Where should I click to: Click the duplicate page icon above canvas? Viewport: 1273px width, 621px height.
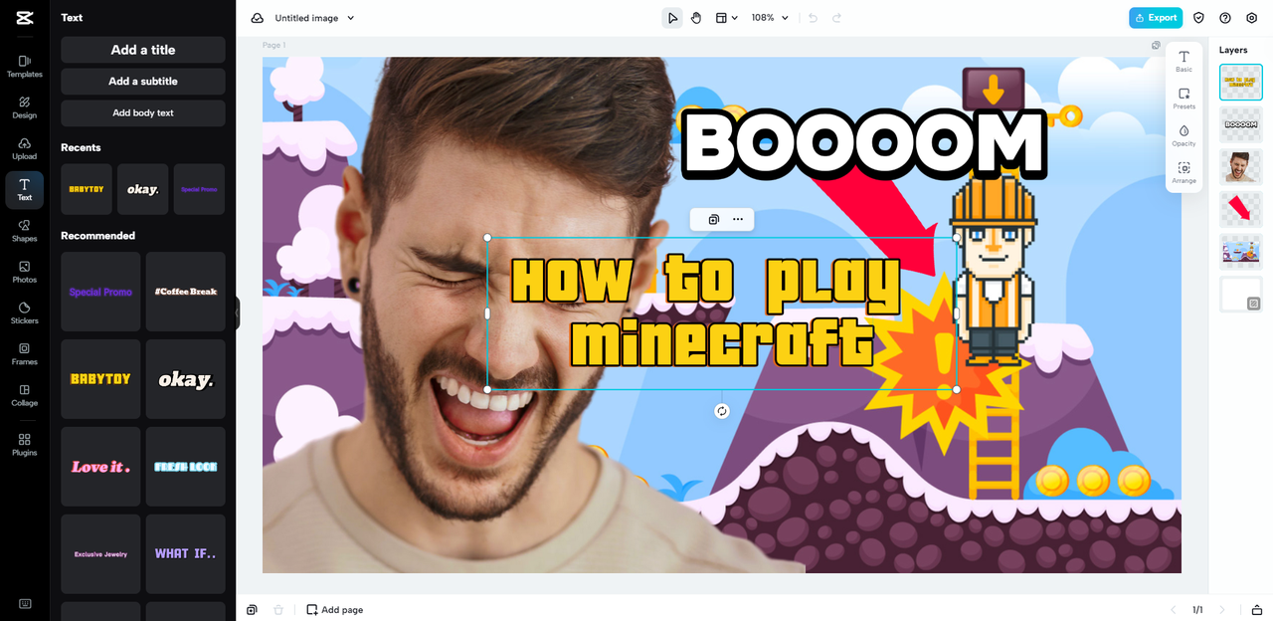(1156, 45)
